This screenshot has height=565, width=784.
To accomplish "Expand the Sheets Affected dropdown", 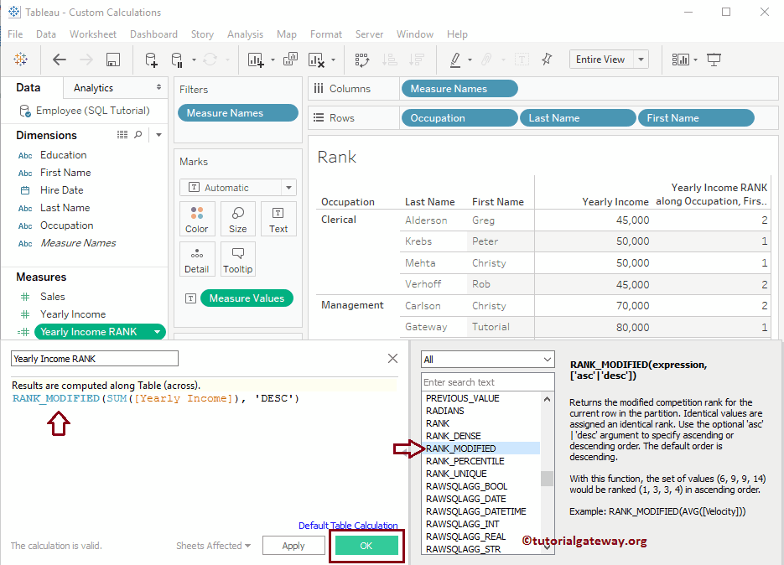I will point(213,546).
